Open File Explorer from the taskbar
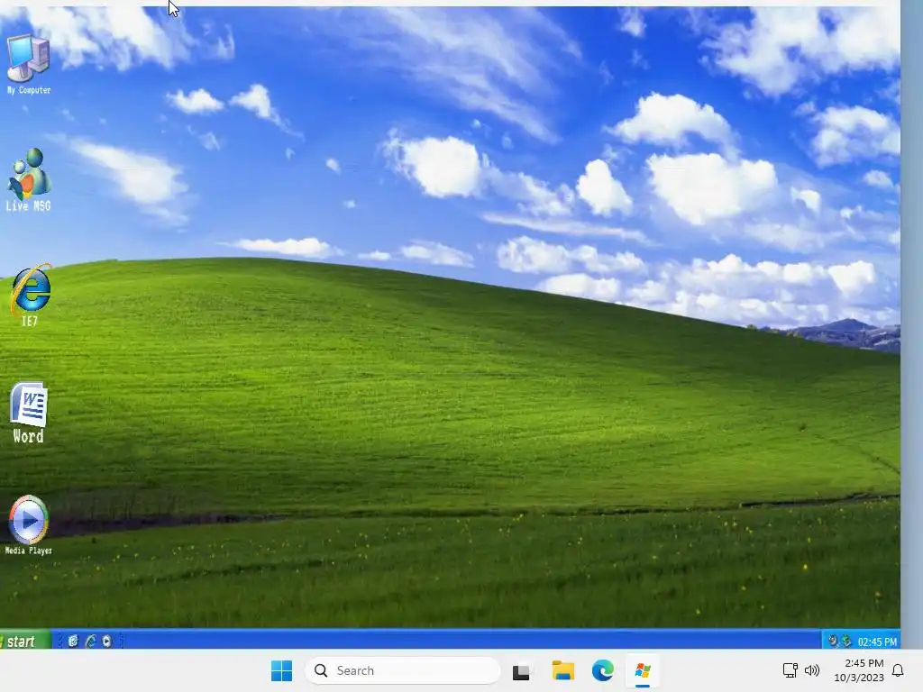The height and width of the screenshot is (692, 923). pos(562,670)
